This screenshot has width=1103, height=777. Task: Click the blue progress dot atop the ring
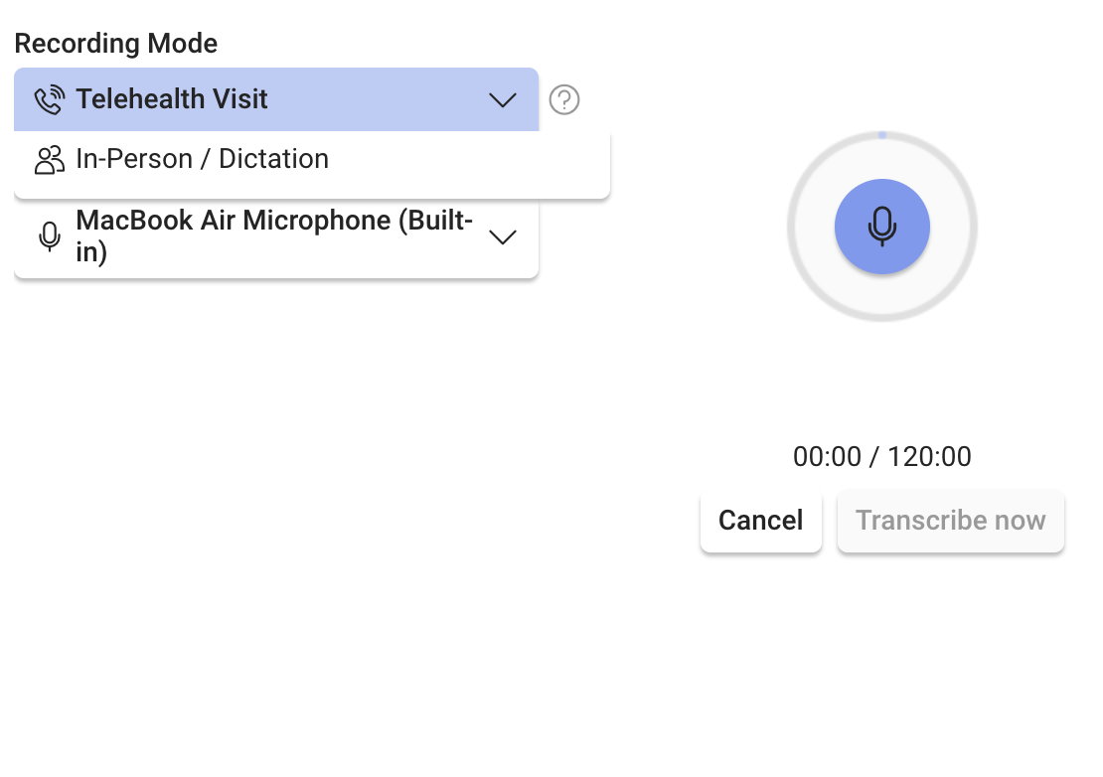[x=881, y=134]
